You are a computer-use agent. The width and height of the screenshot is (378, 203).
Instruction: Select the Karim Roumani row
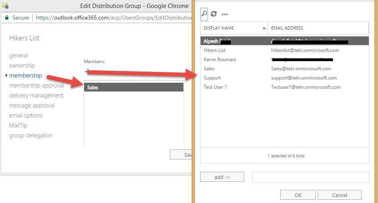click(x=284, y=60)
